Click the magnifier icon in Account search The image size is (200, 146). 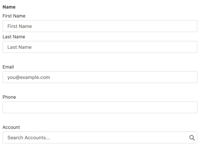pyautogui.click(x=192, y=138)
